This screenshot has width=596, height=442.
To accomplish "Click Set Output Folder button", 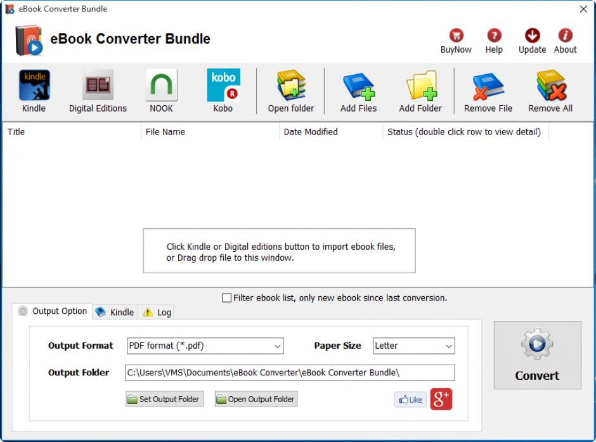I will [165, 399].
